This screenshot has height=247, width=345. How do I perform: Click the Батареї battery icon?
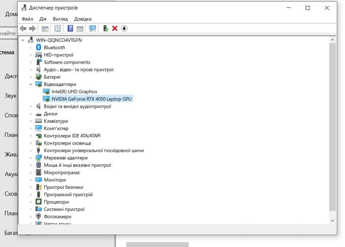point(39,77)
